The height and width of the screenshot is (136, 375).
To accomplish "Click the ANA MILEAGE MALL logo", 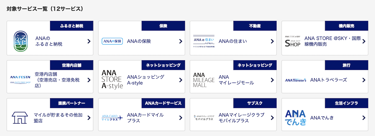I will (204, 80).
